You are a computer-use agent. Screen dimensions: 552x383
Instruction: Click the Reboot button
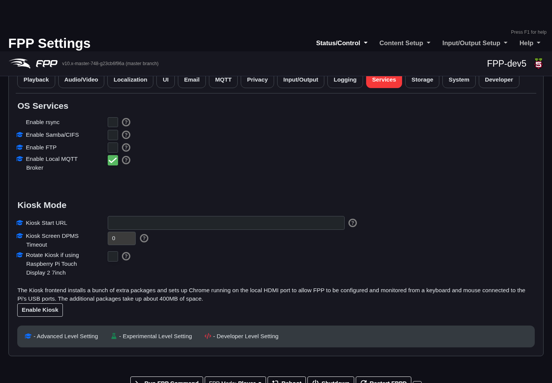click(287, 381)
